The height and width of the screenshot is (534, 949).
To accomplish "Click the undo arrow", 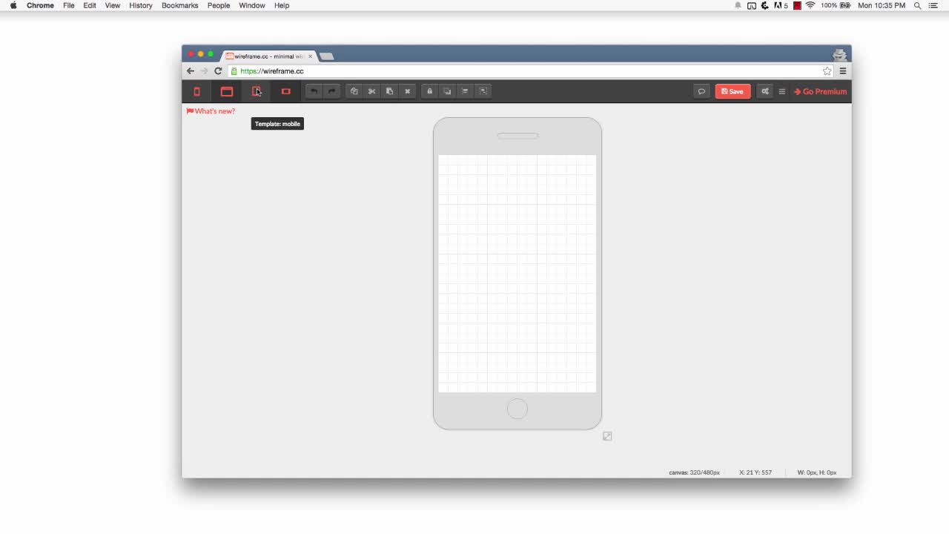I will [x=314, y=91].
